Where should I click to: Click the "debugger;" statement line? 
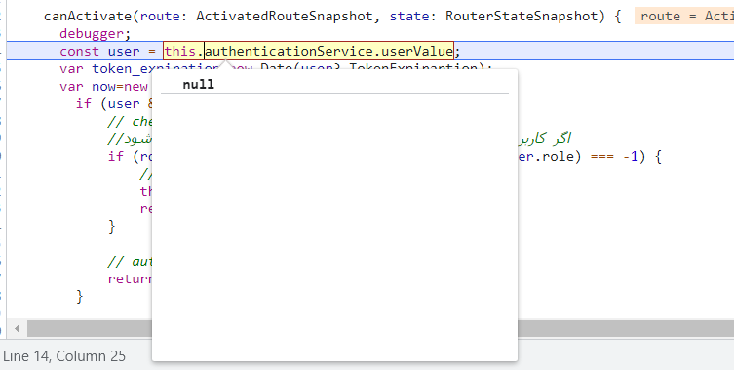pos(96,34)
